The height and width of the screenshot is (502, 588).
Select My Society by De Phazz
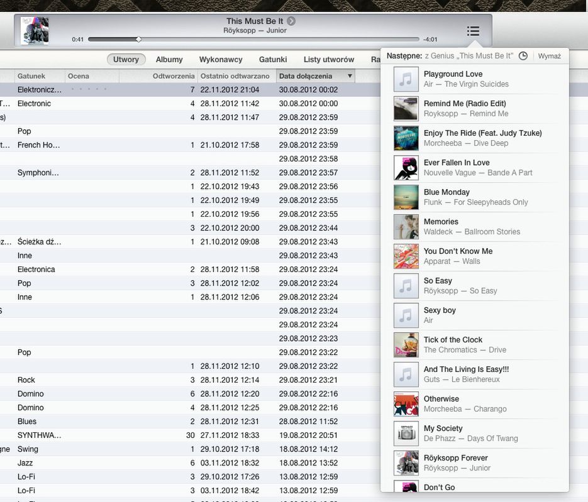(x=475, y=434)
